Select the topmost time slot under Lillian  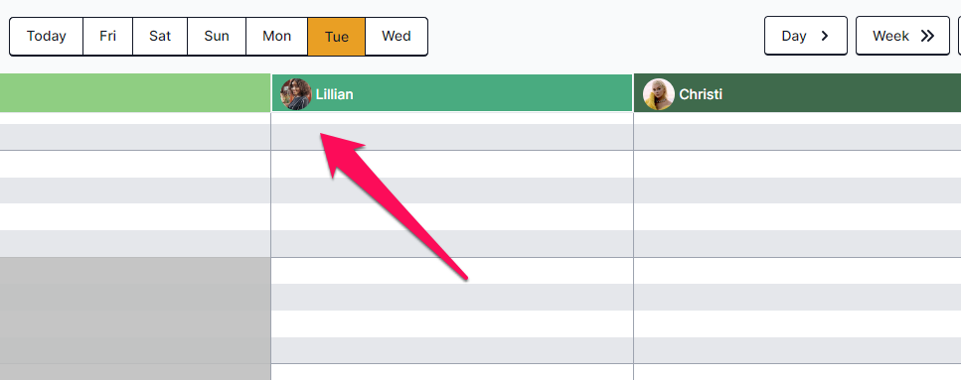pyautogui.click(x=452, y=118)
